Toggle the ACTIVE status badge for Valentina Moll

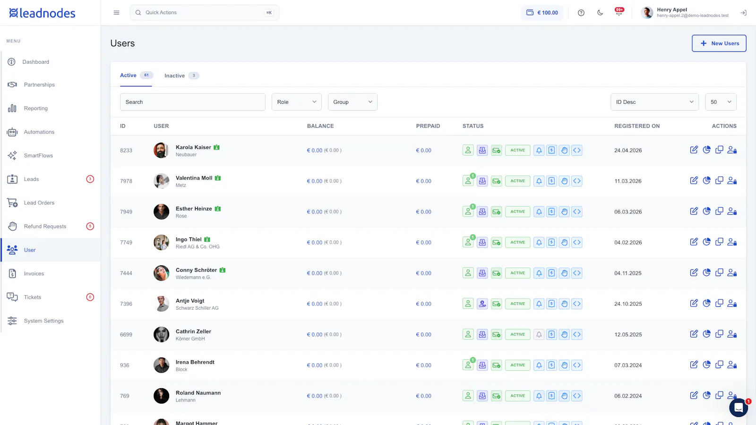point(517,181)
